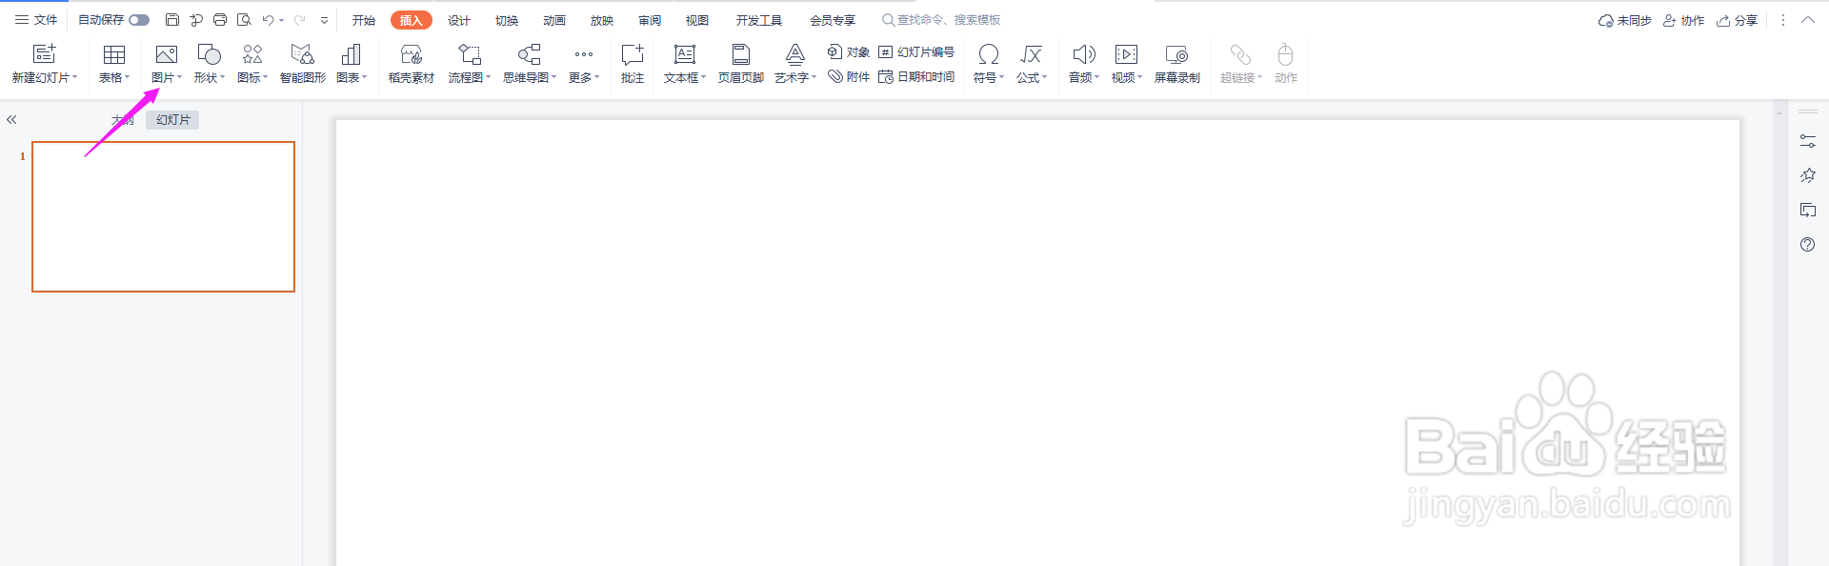Screen dimensions: 1829x566
Task: Switch to the View (视图) tab
Action: [x=697, y=20]
